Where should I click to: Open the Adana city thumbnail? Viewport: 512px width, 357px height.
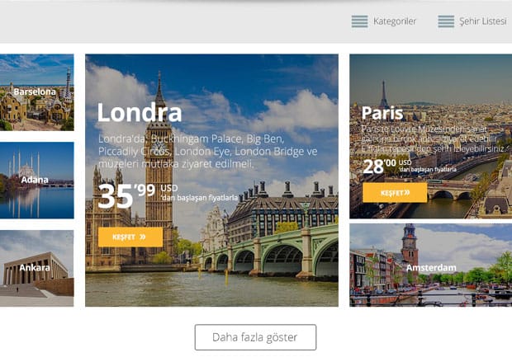tap(37, 181)
